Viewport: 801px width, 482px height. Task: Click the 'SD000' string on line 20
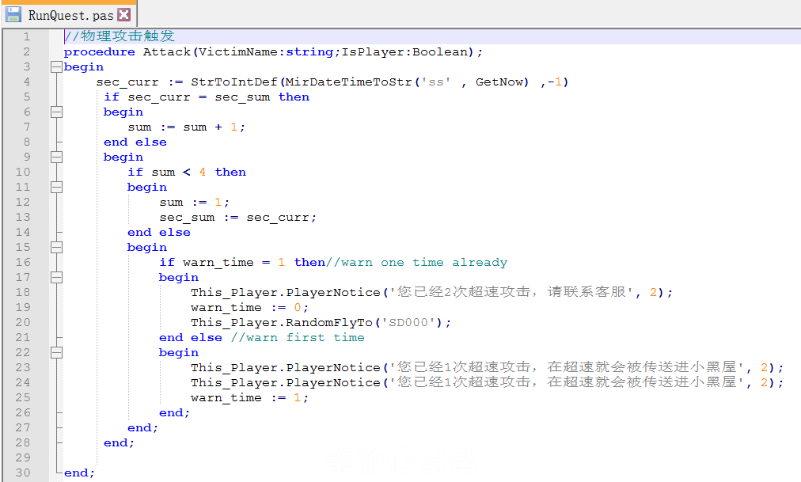(x=408, y=323)
